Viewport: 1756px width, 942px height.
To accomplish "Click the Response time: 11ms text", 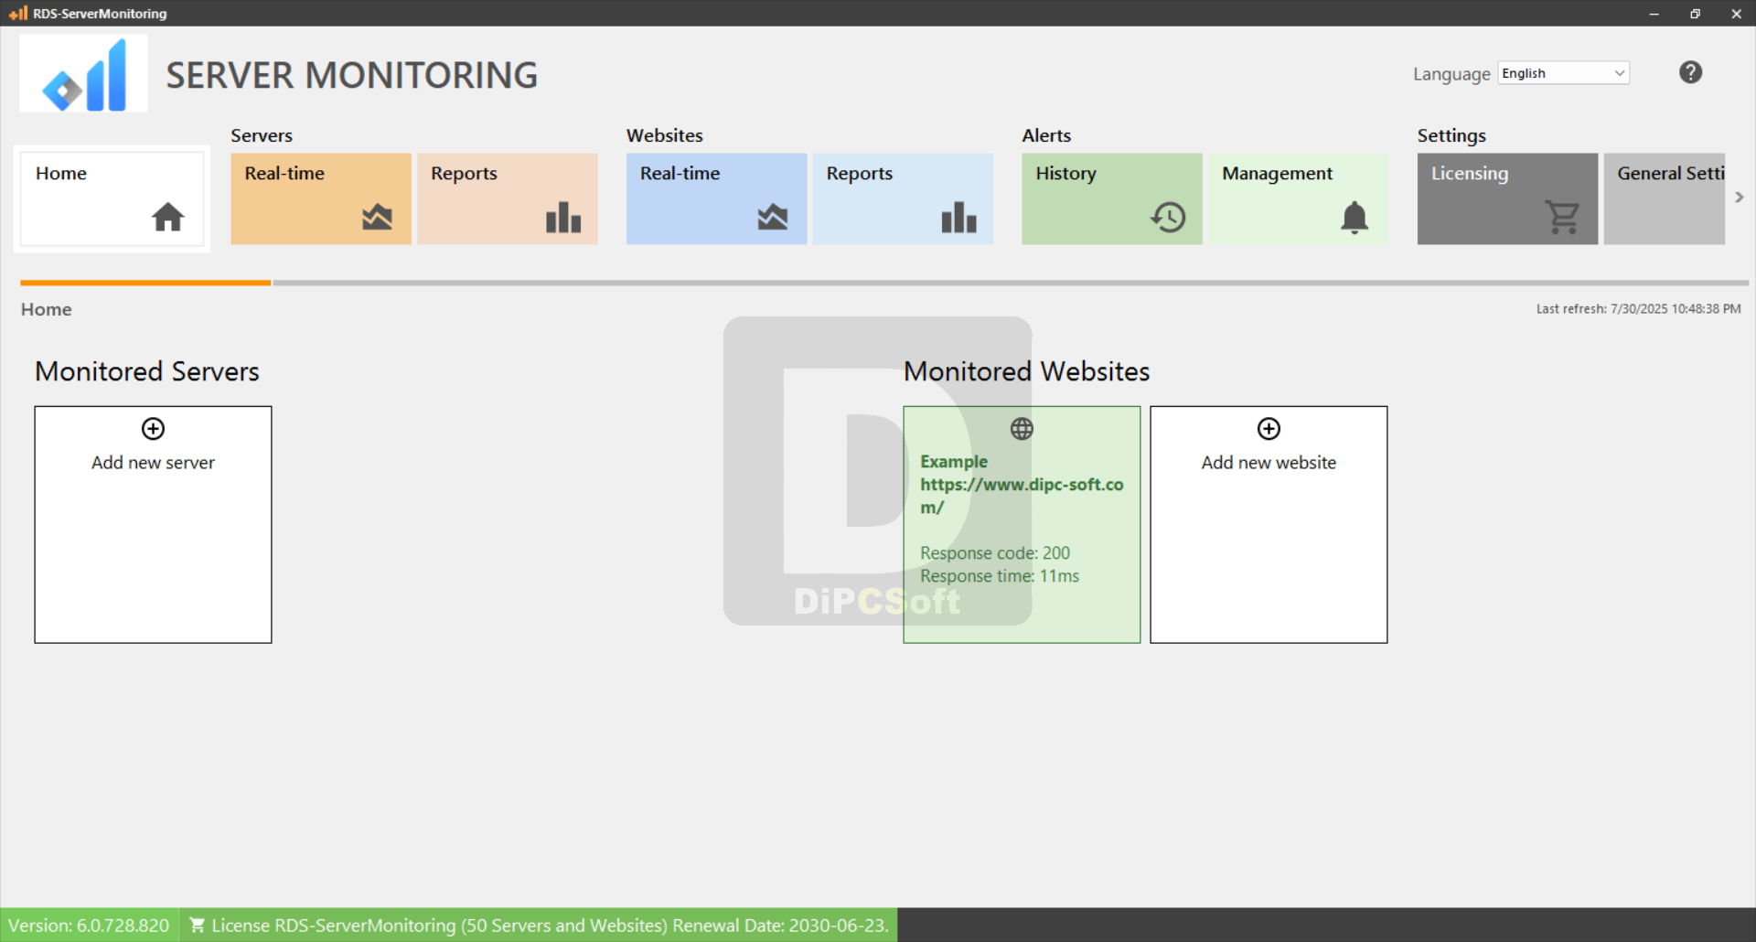I will pos(1000,576).
